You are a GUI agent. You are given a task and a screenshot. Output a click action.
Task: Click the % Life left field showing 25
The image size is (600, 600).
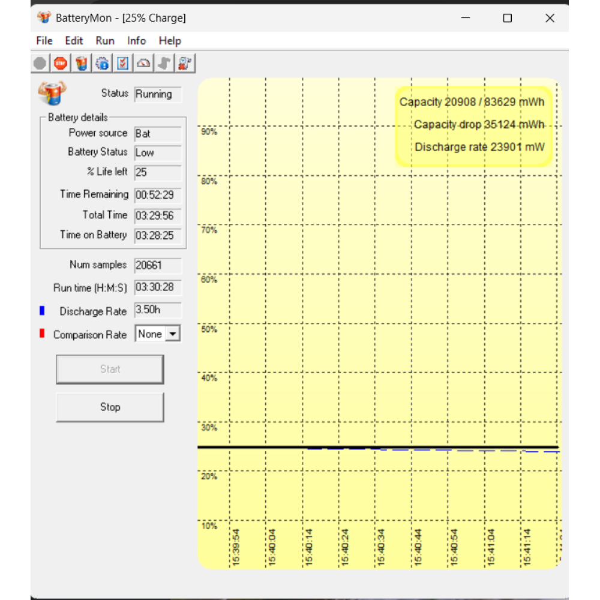pyautogui.click(x=158, y=172)
